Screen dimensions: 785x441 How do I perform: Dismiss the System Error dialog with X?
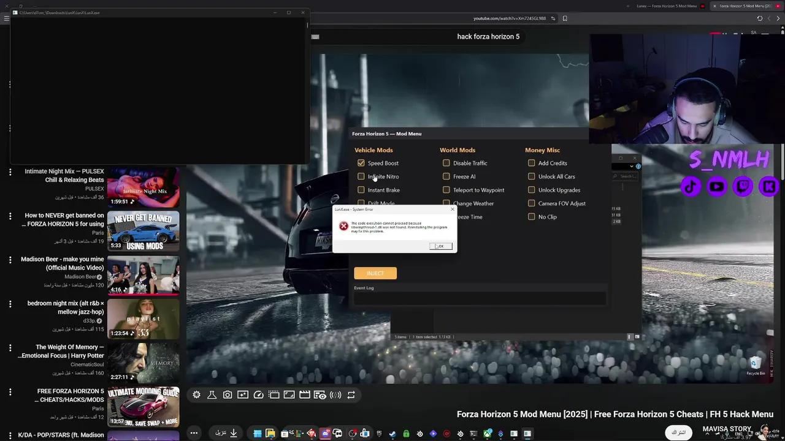pyautogui.click(x=453, y=209)
